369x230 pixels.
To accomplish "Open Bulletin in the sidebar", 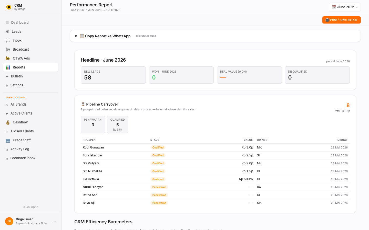I will click(x=30, y=76).
